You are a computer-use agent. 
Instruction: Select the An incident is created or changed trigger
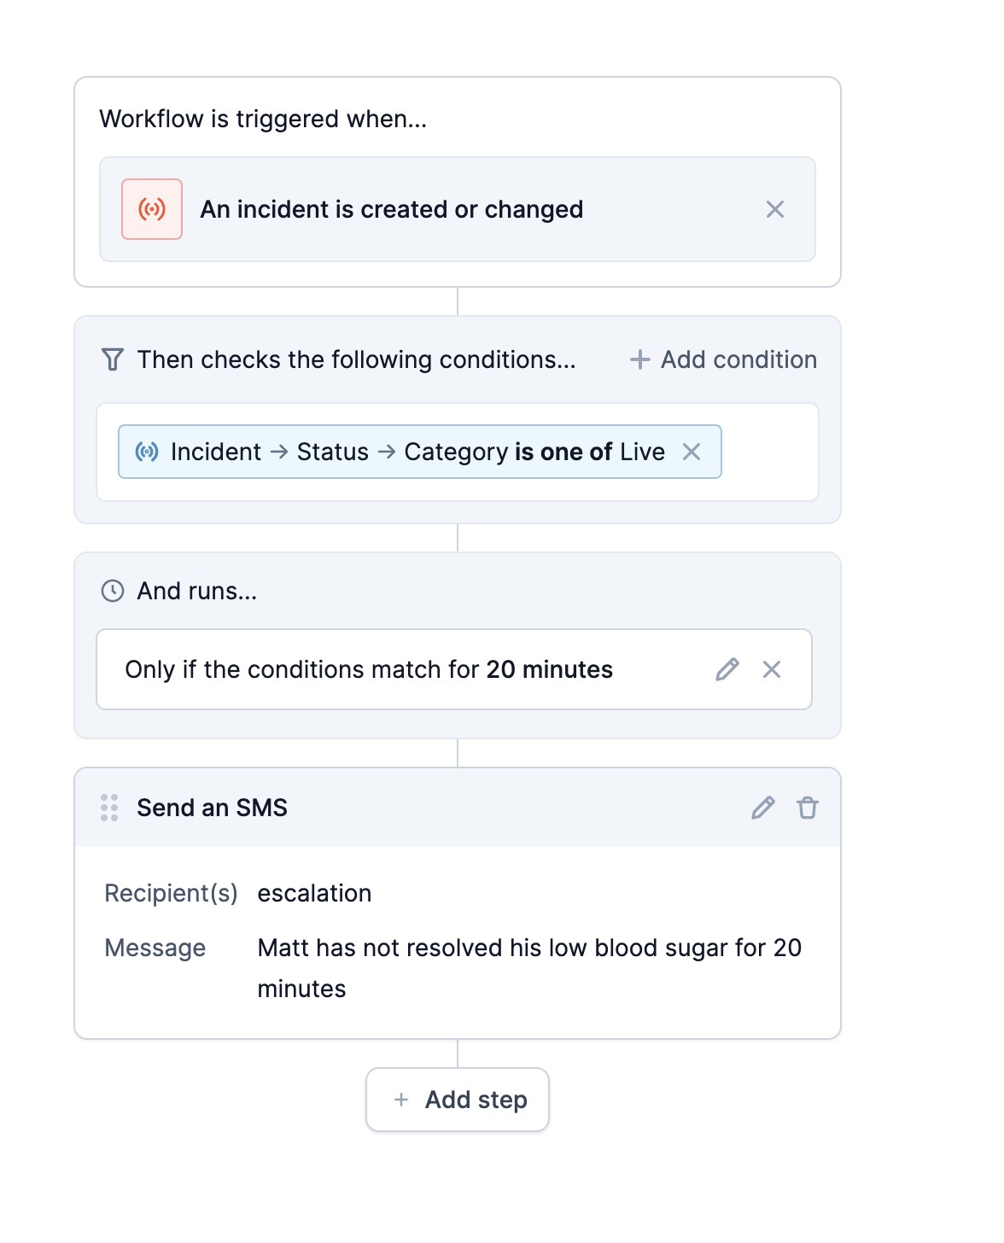[x=392, y=209]
